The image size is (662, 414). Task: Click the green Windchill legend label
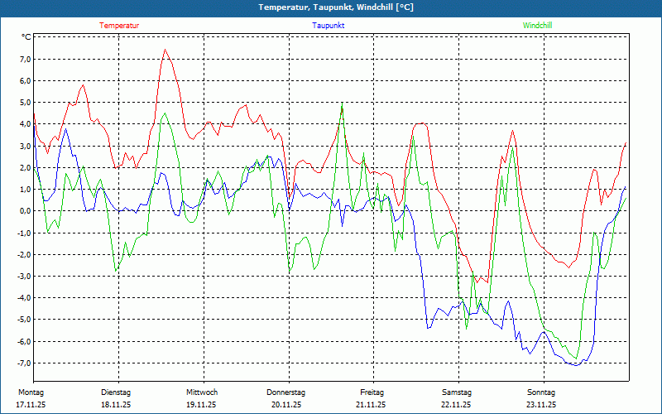537,26
